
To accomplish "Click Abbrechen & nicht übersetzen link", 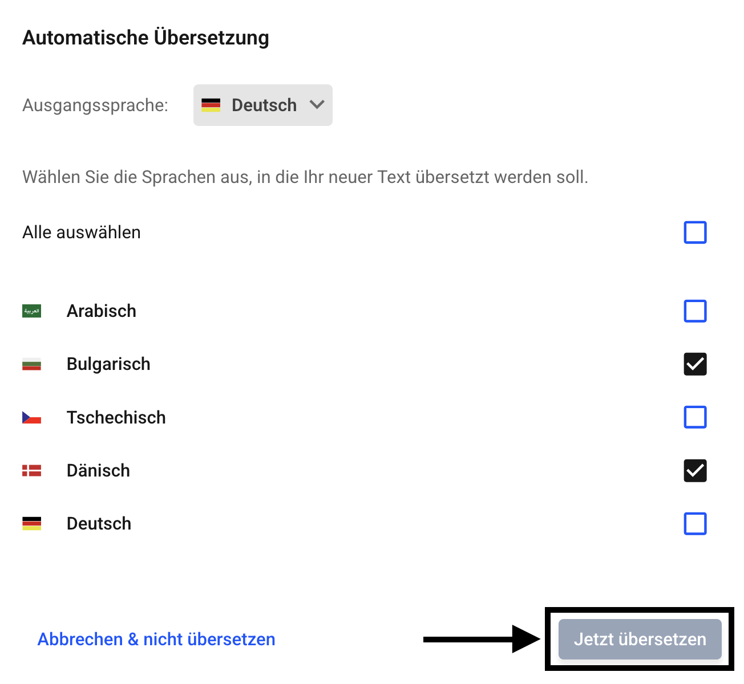I will click(x=156, y=640).
